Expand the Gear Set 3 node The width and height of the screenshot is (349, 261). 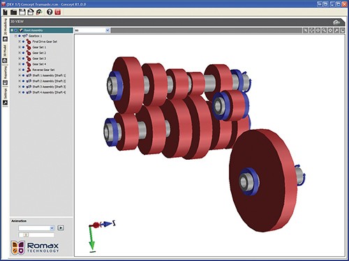pos(20,59)
